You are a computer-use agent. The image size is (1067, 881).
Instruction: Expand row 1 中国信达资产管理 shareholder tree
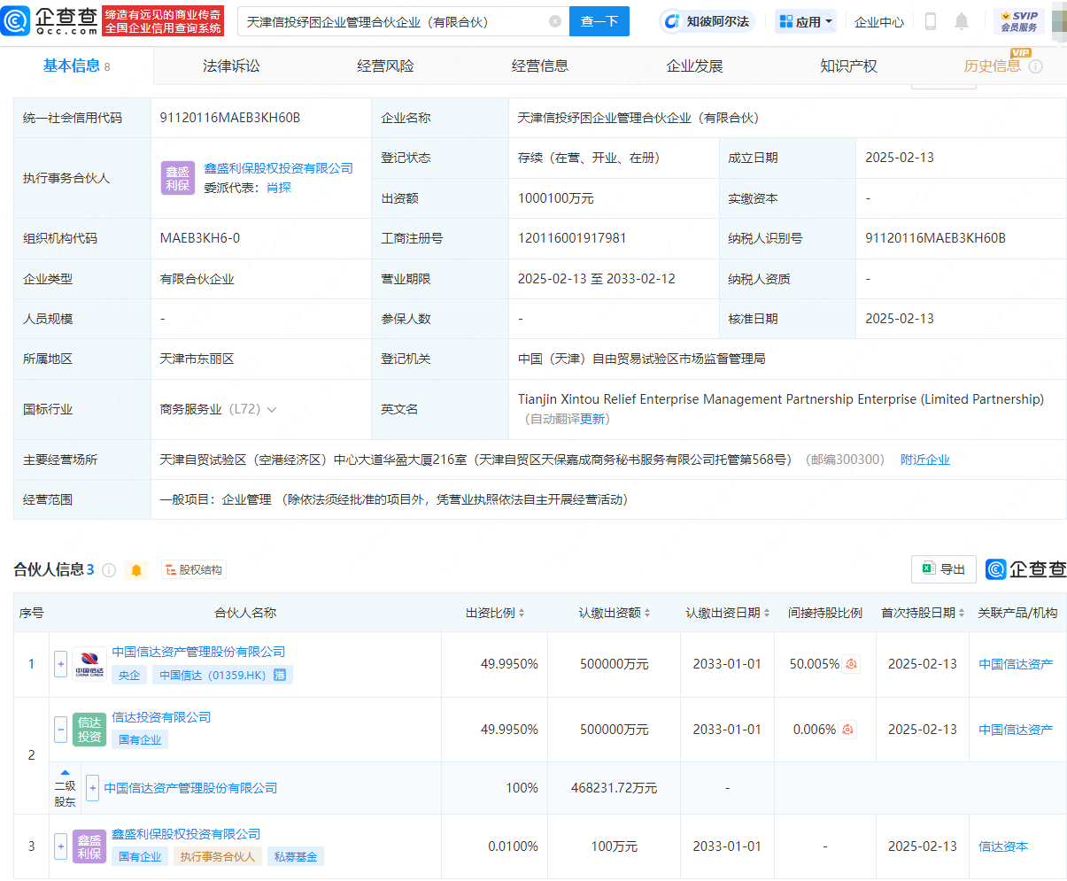[x=61, y=664]
